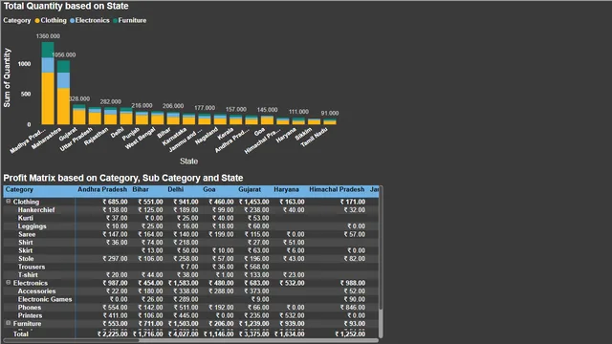Click the ₹ 297.00 Stole cell
This screenshot has height=344, width=612.
pyautogui.click(x=115, y=259)
